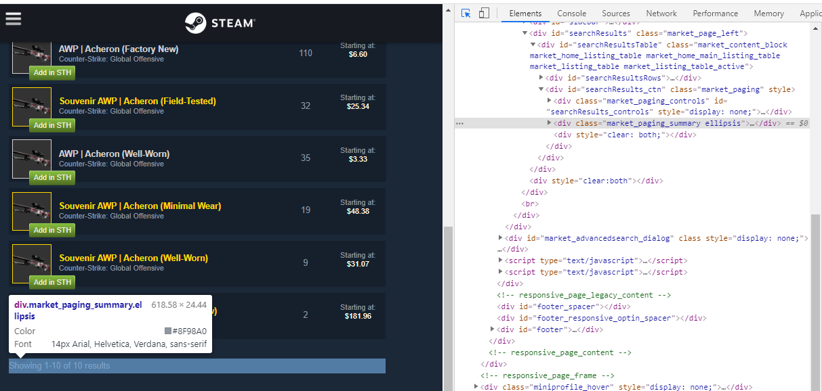822x391 pixels.
Task: Open the Network tab
Action: [661, 14]
